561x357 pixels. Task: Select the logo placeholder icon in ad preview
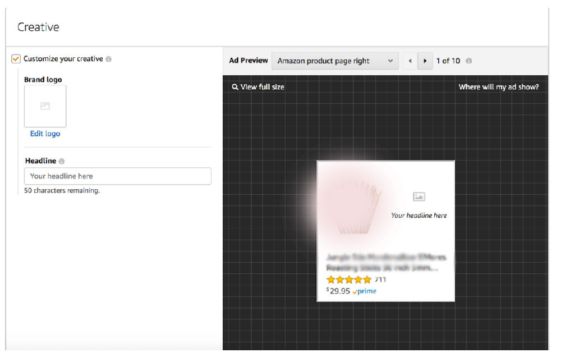[x=419, y=196]
